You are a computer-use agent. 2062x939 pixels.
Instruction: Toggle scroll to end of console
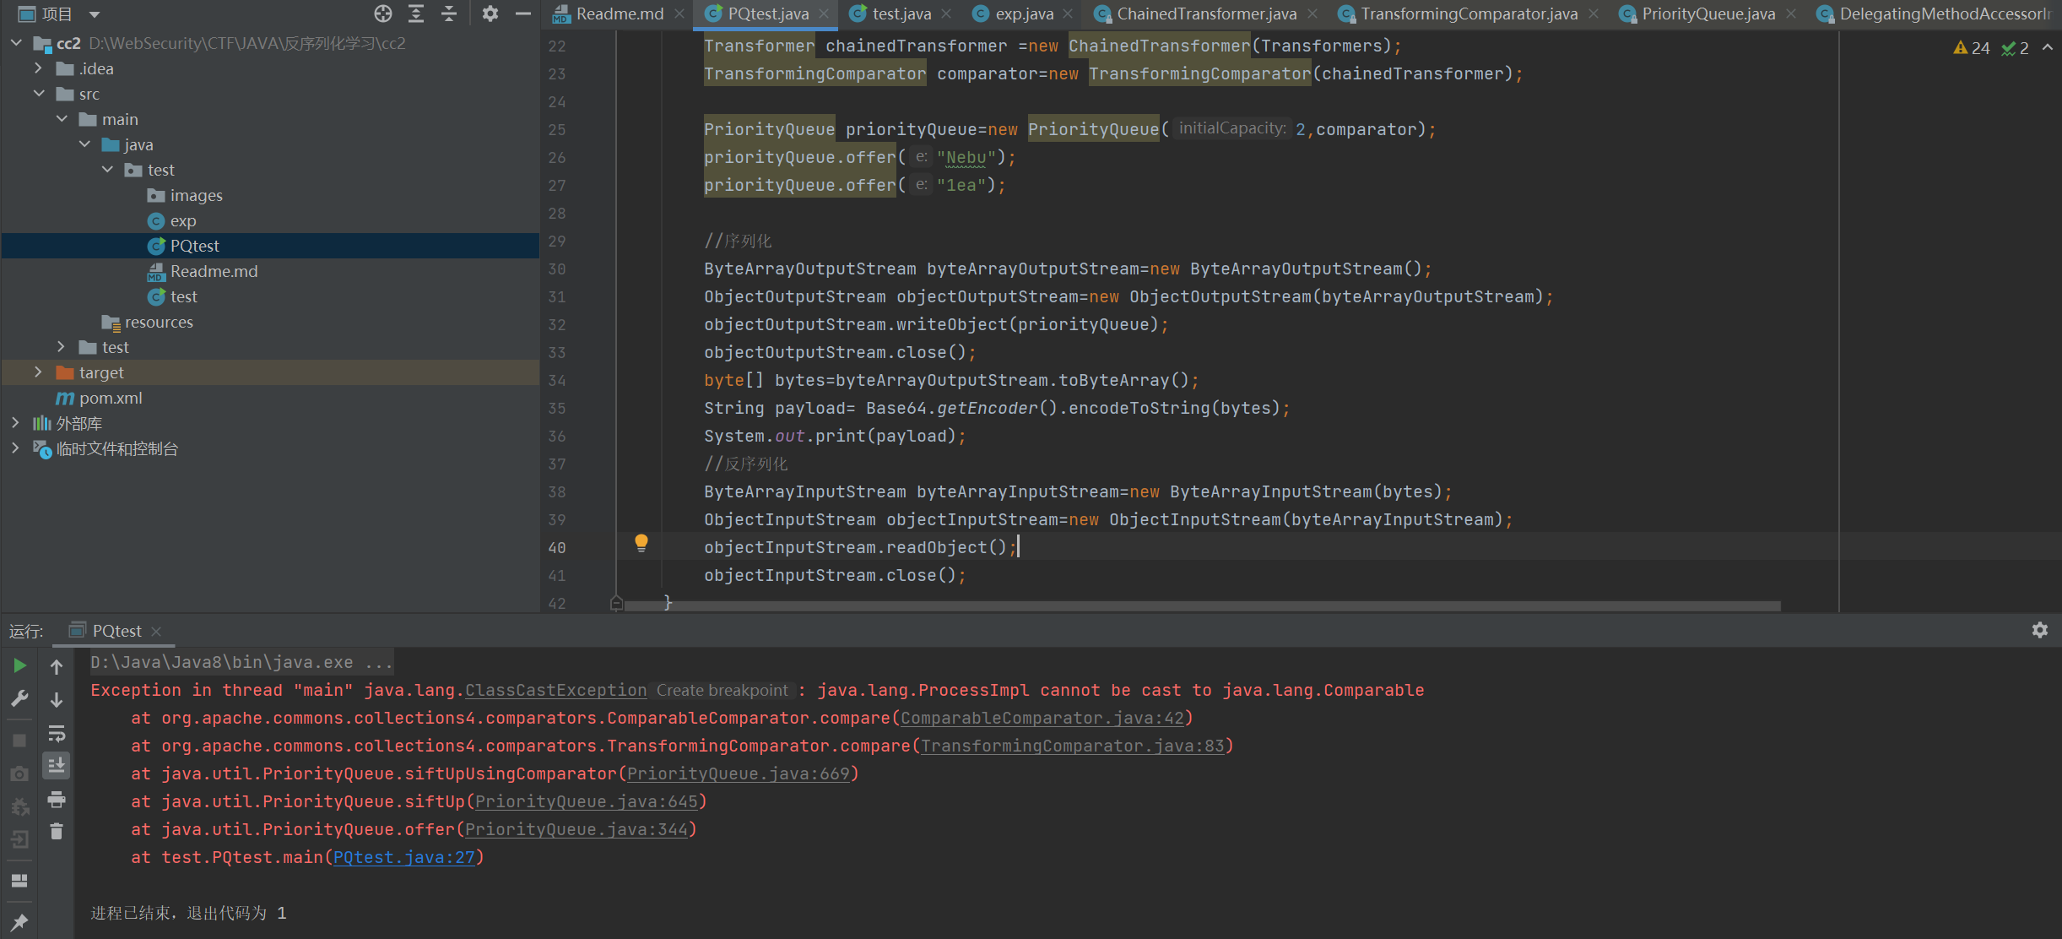coord(57,766)
